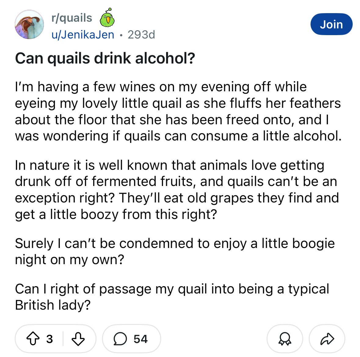Click the paragraph starting "I'm having a few wines"
The width and height of the screenshot is (360, 357).
178,111
